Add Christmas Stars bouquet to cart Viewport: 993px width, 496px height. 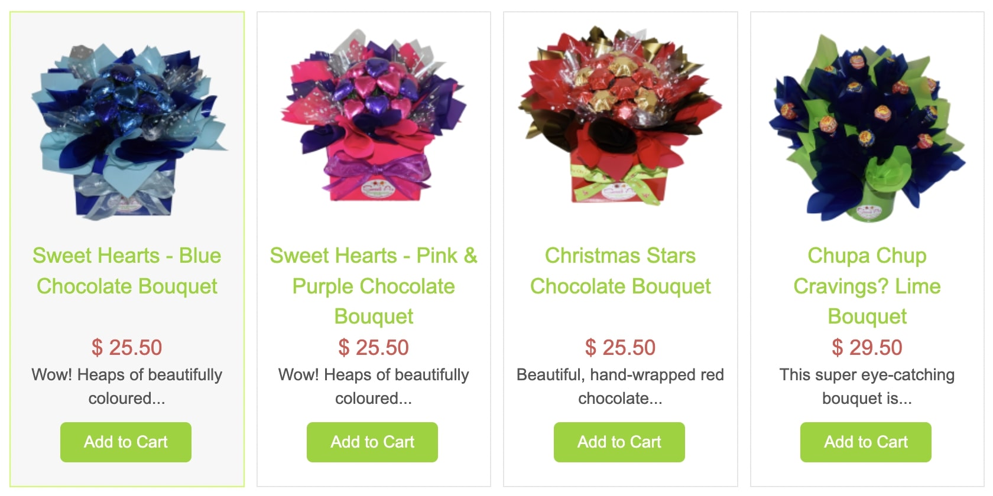pos(619,442)
